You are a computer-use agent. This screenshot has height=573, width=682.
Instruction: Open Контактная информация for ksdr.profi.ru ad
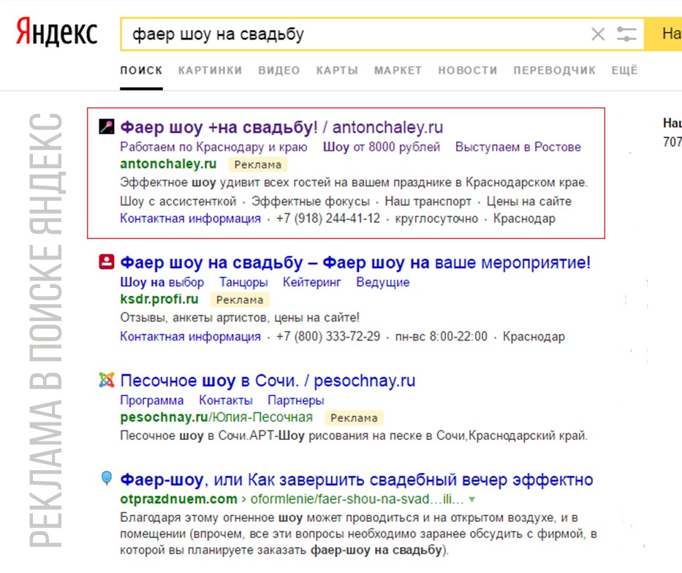tap(191, 336)
